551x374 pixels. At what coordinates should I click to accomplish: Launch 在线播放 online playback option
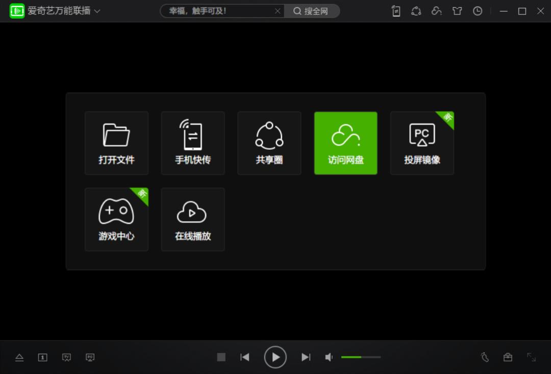point(193,219)
